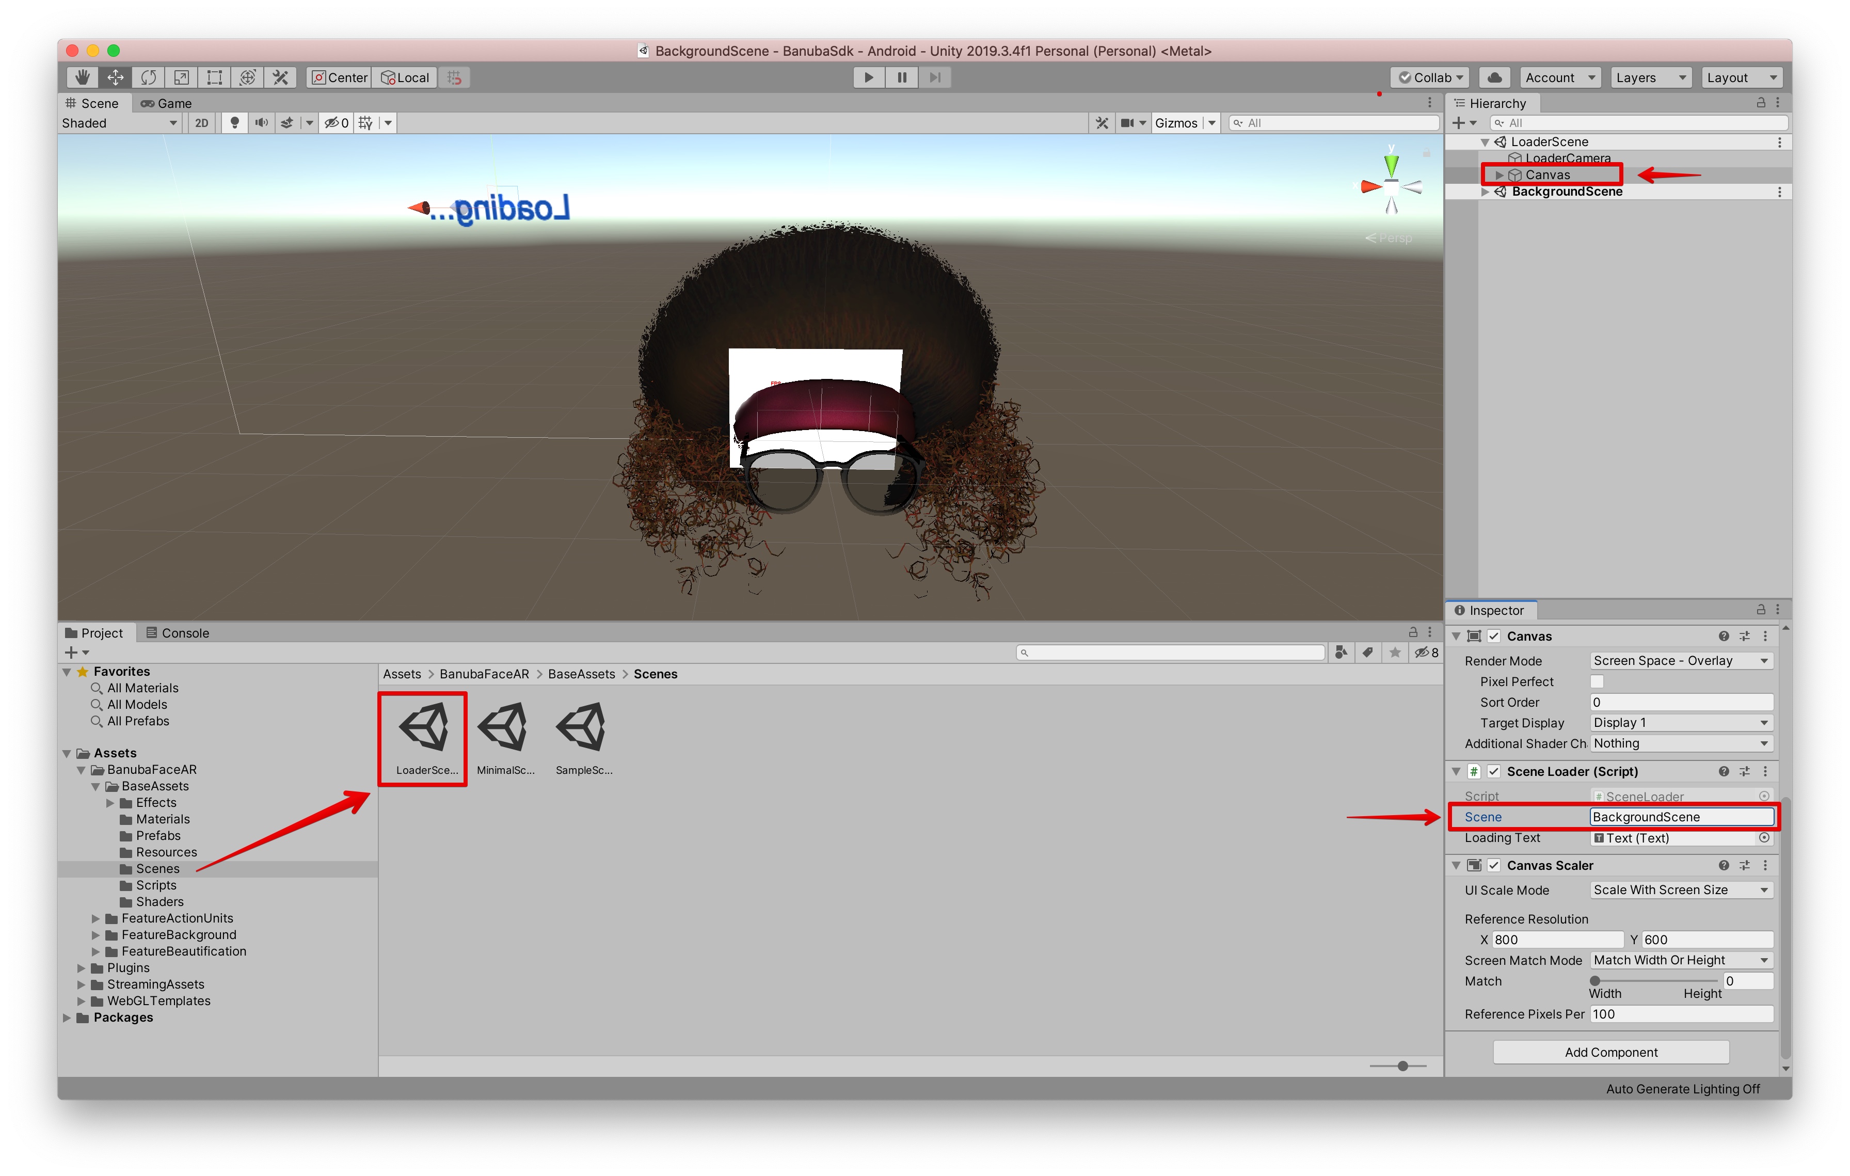Select the Hand tool
The height and width of the screenshot is (1176, 1850).
coord(82,77)
